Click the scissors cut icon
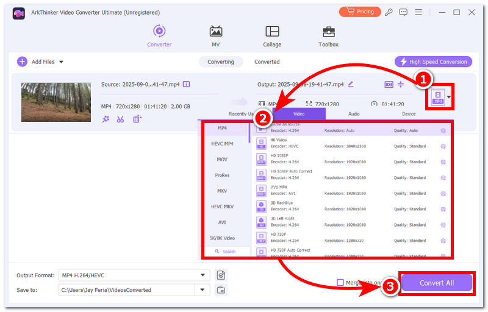The width and height of the screenshot is (488, 312). click(120, 119)
